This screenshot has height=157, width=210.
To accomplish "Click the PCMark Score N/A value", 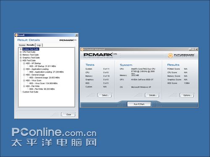I will pyautogui.click(x=186, y=69).
